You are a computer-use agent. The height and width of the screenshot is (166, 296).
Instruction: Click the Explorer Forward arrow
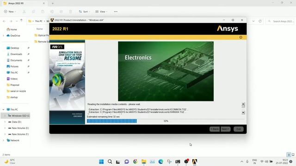coord(11,21)
